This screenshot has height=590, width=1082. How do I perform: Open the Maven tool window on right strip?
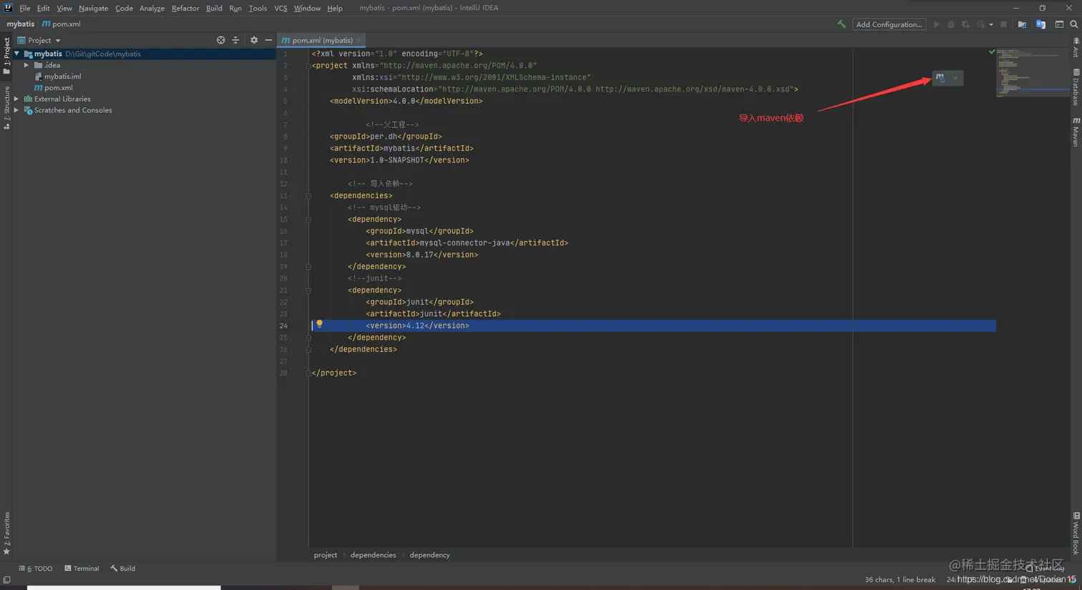[x=1076, y=132]
